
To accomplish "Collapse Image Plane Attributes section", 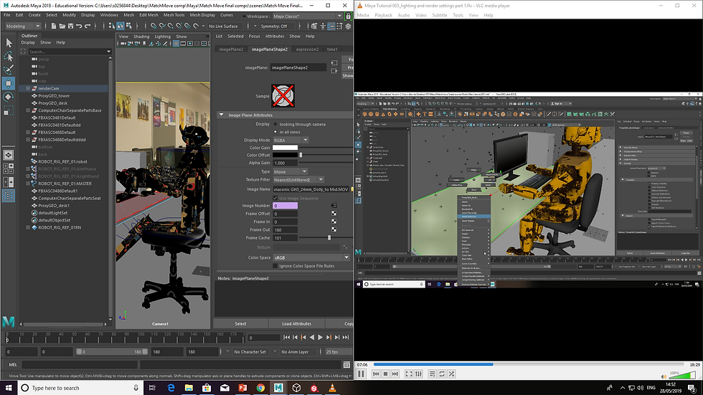I will [222, 115].
